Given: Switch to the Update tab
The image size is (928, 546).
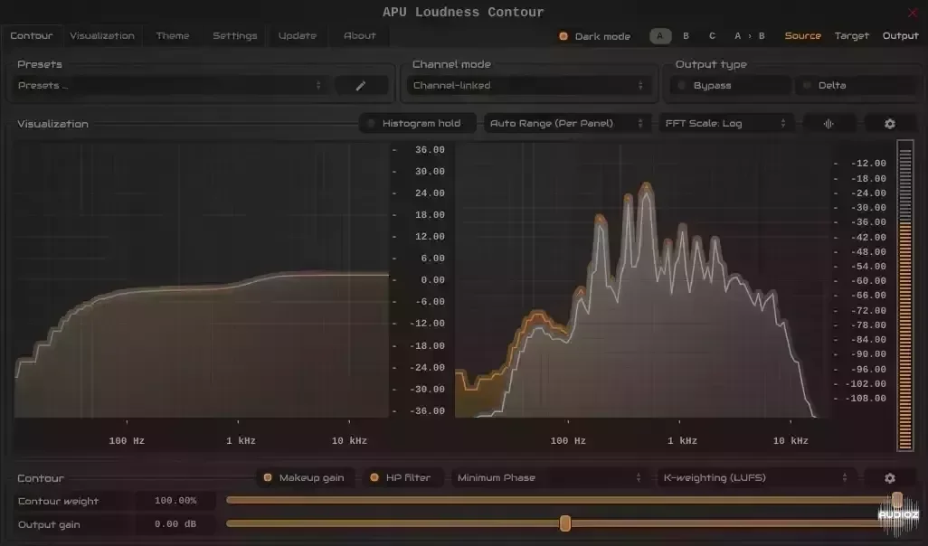Looking at the screenshot, I should coord(297,35).
